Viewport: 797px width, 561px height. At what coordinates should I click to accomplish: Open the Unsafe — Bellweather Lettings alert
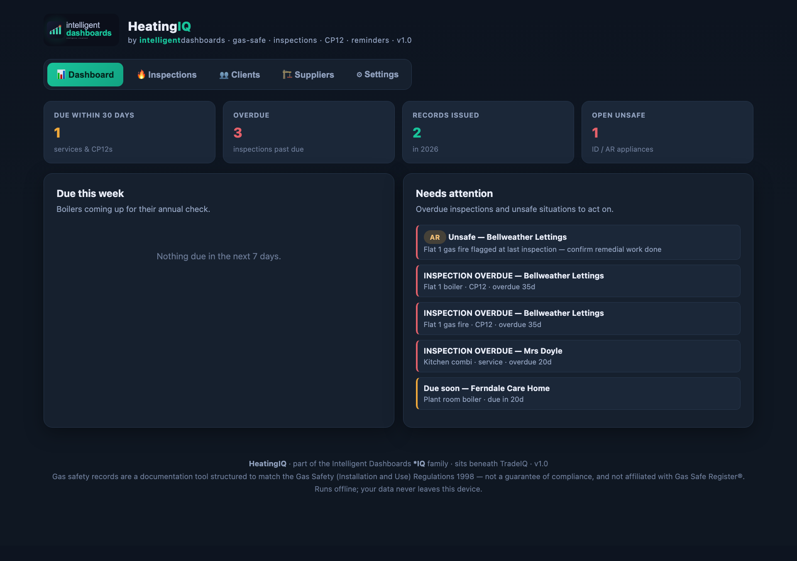pos(578,242)
